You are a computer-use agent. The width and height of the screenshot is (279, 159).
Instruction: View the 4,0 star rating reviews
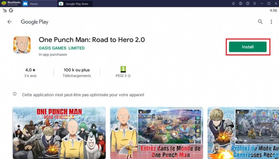click(x=31, y=72)
